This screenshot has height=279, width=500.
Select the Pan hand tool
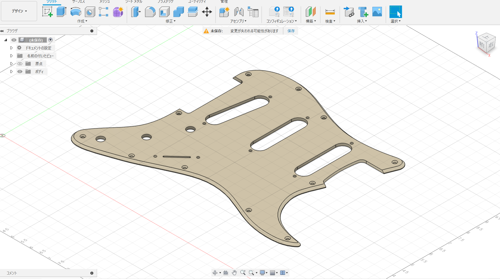click(234, 273)
